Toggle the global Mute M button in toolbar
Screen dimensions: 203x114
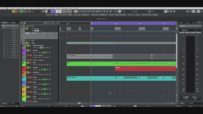tap(13, 11)
